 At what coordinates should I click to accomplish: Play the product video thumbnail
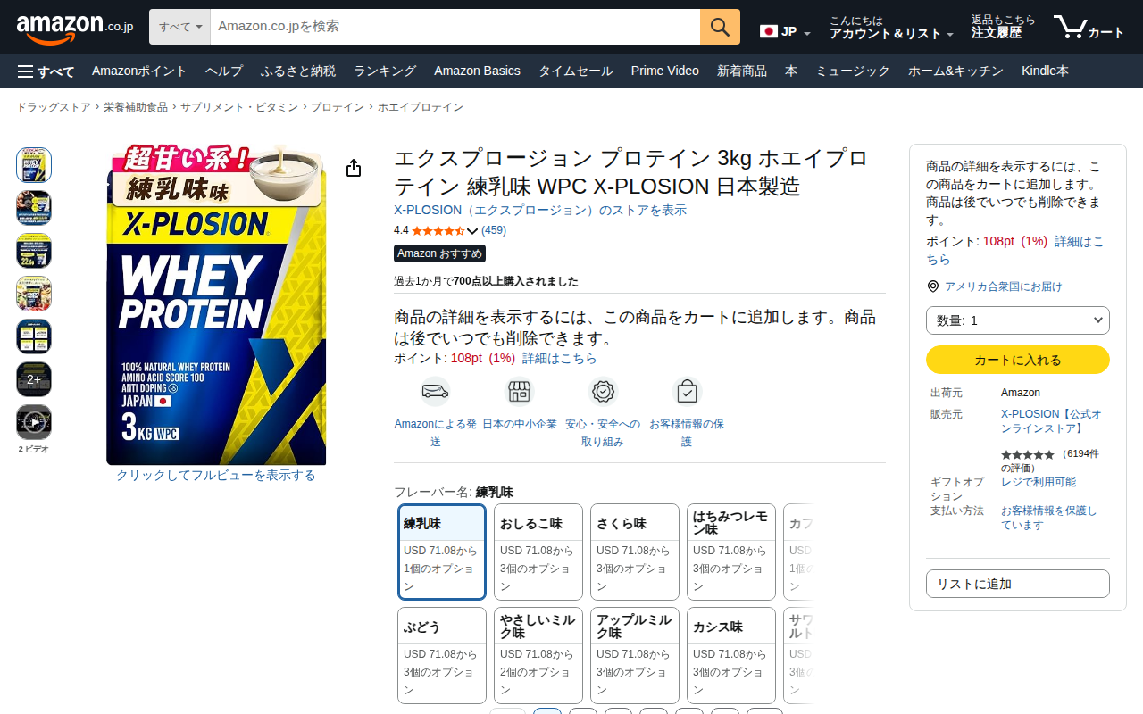pyautogui.click(x=34, y=422)
